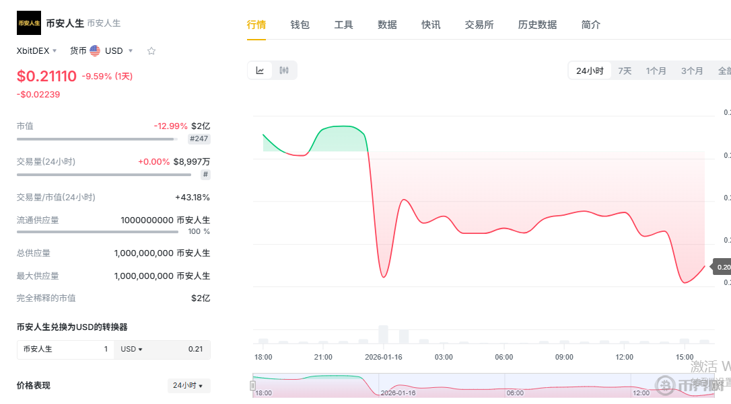Open the USD currency dropdown

118,50
